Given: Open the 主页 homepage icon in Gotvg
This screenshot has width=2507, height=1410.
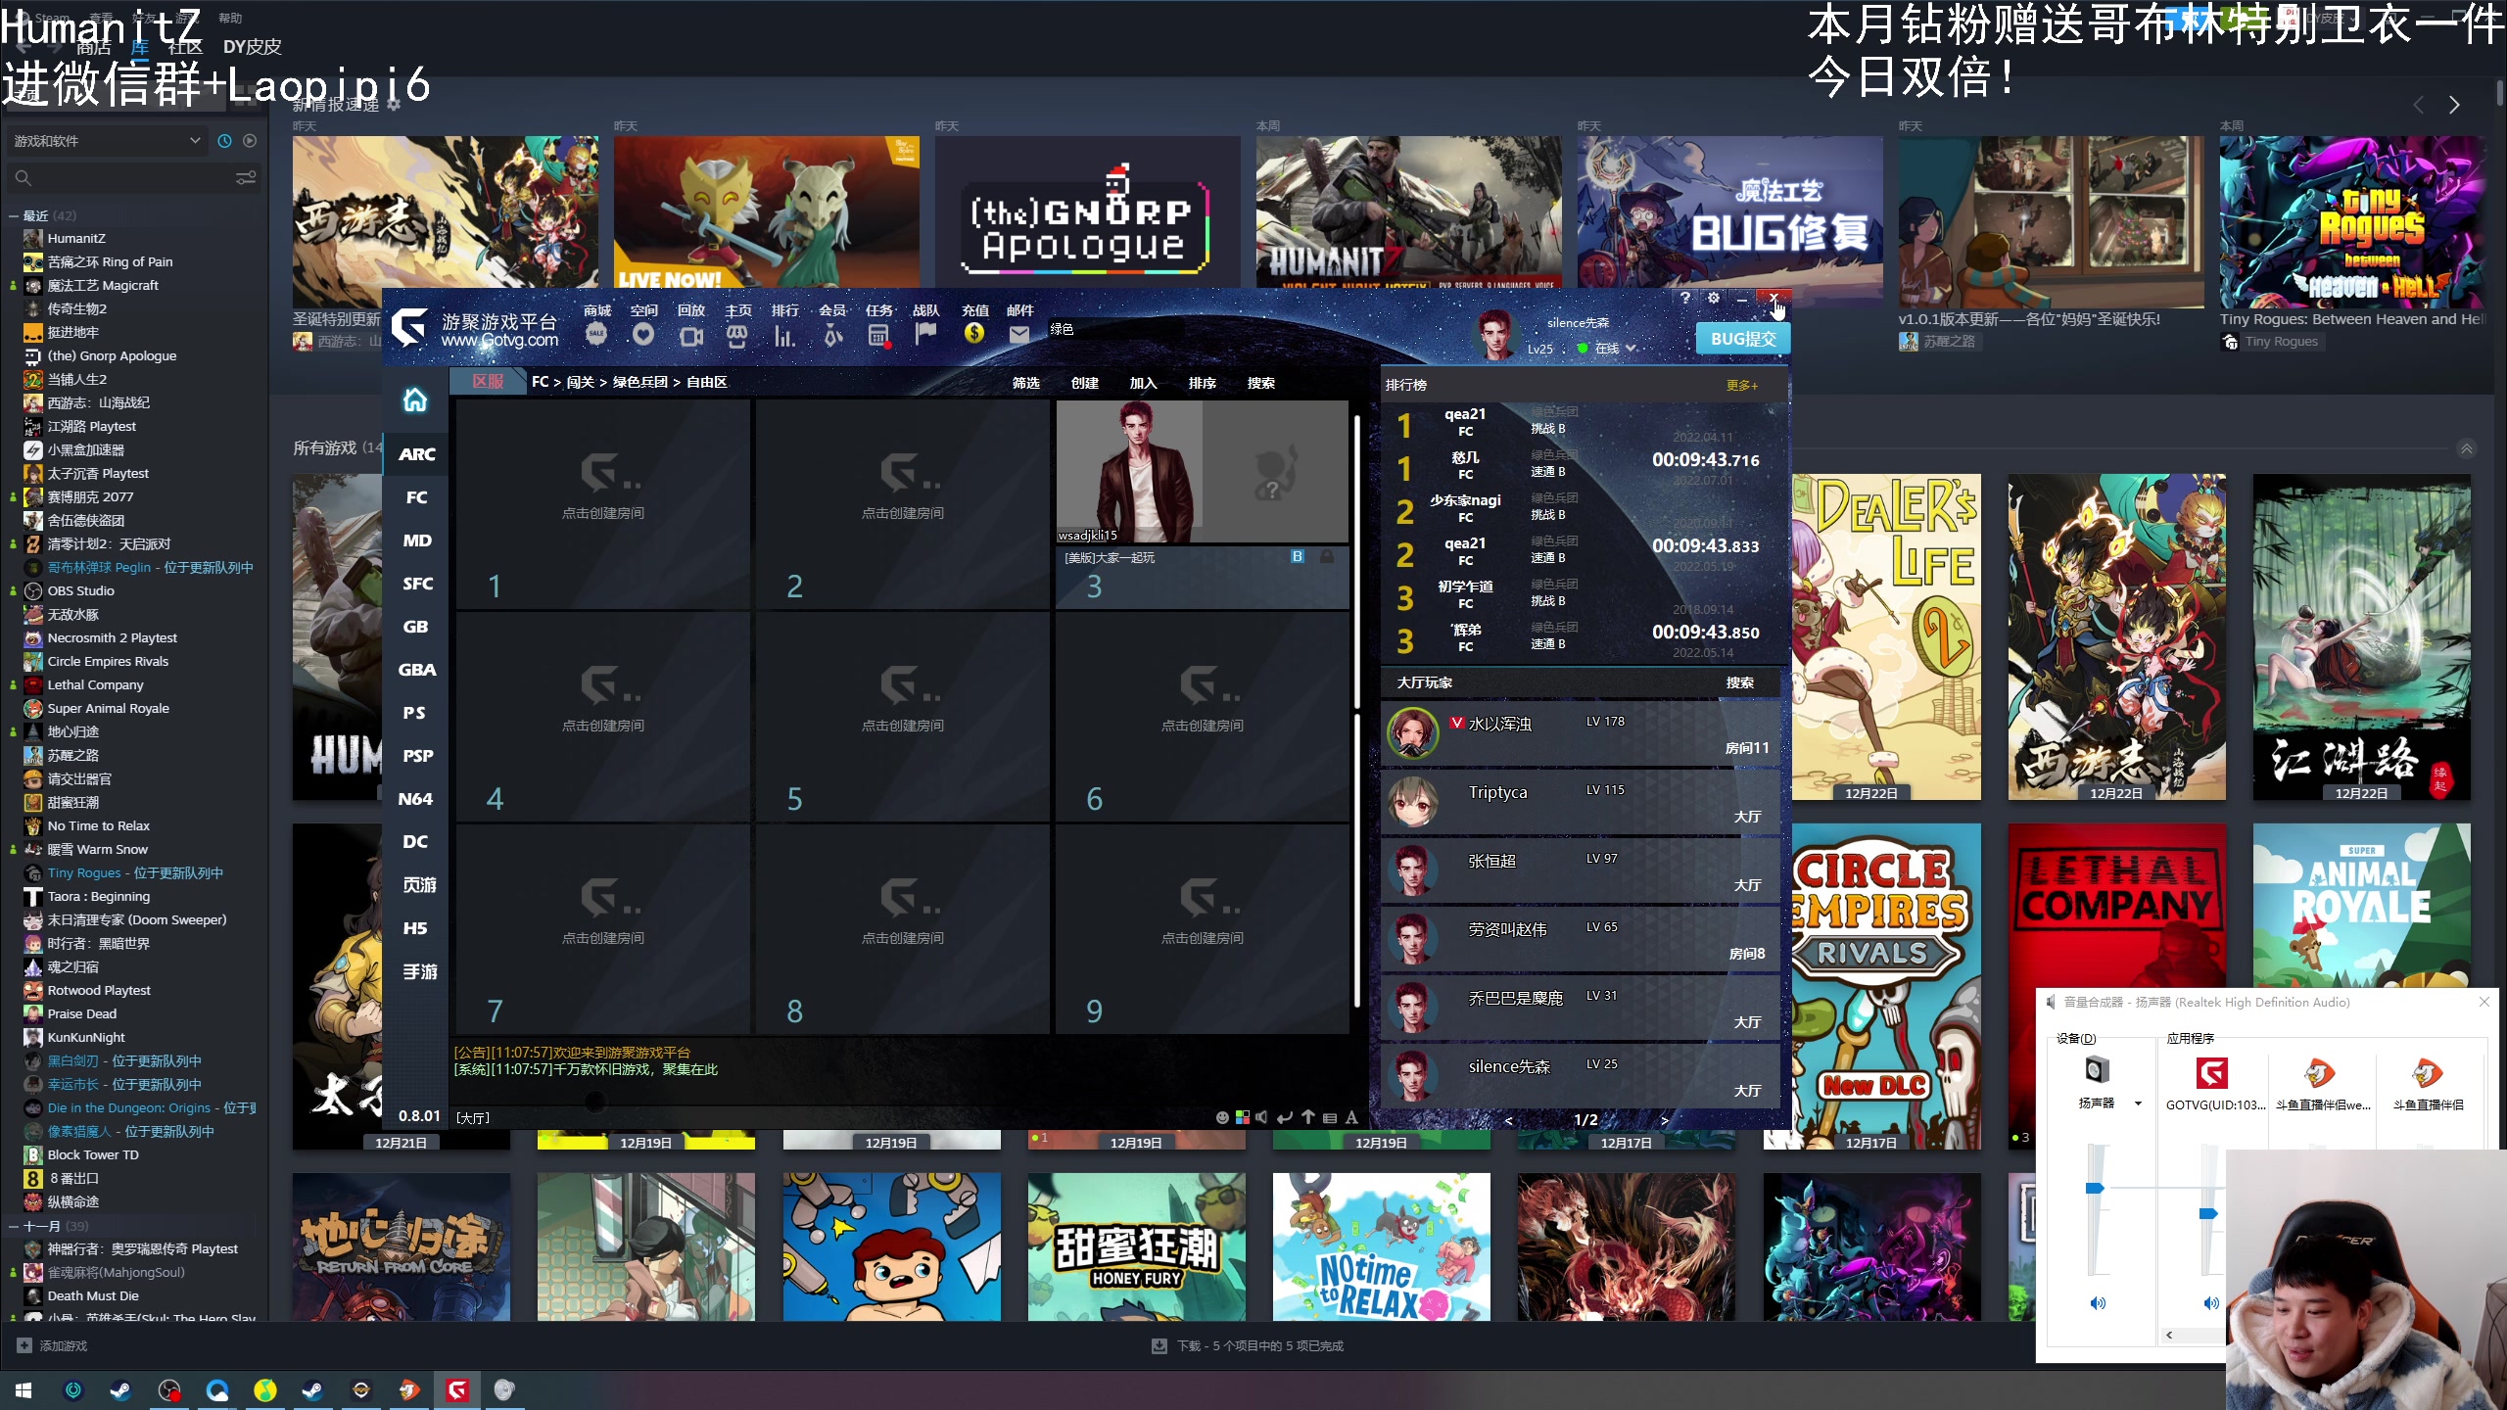Looking at the screenshot, I should [x=737, y=336].
